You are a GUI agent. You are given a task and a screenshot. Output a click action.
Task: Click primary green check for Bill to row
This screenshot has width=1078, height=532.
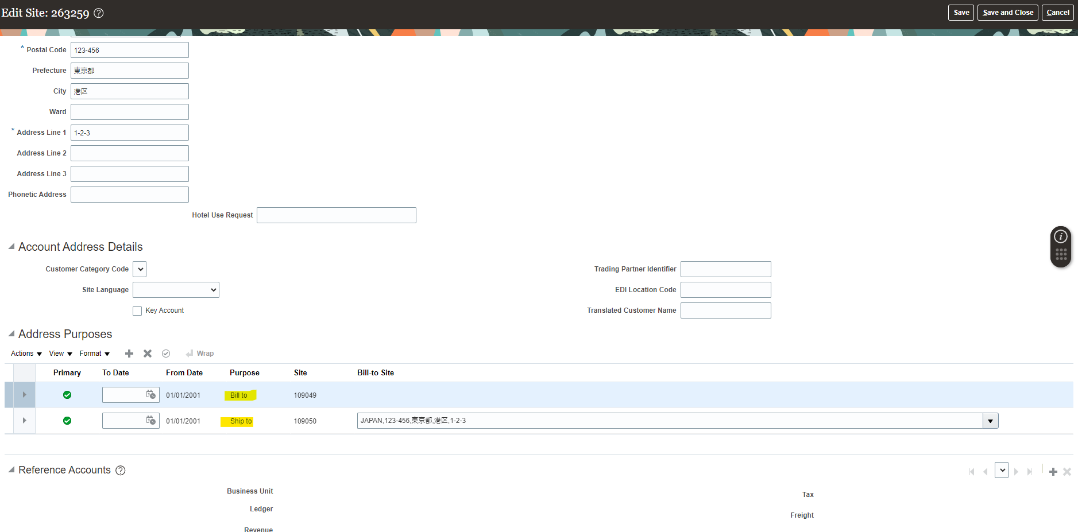(67, 395)
